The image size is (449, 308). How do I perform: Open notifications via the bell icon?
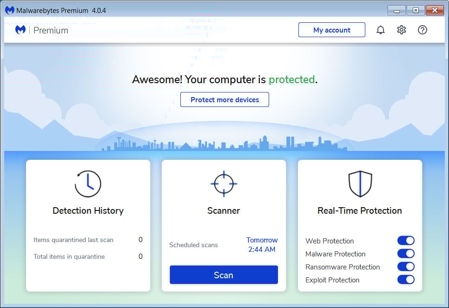tap(381, 30)
